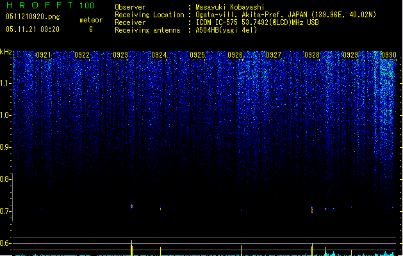Click the Receiver label
Screen dimensions: 403x256
tap(130, 22)
